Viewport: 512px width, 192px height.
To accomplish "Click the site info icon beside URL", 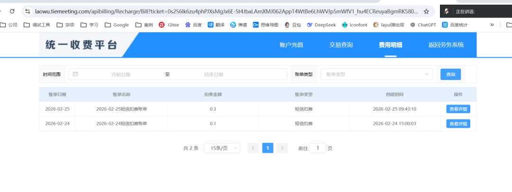I will [28, 11].
